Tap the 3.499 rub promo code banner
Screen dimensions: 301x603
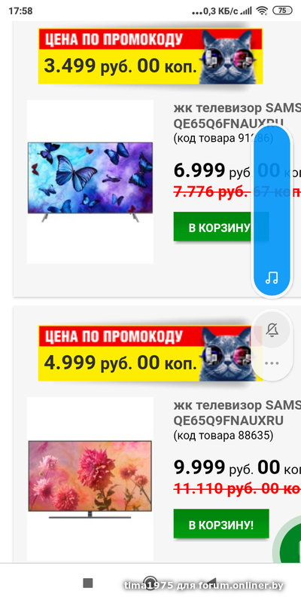tap(150, 56)
